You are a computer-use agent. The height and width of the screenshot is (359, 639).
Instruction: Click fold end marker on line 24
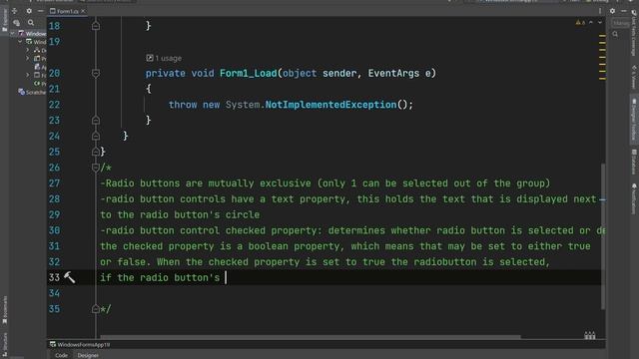point(96,136)
